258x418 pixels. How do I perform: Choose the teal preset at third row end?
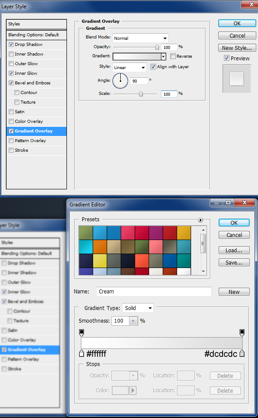tap(184, 261)
